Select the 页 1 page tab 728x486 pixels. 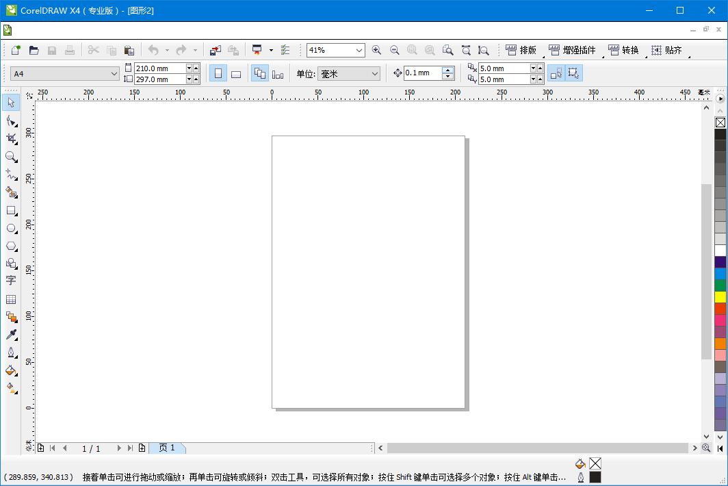[167, 448]
